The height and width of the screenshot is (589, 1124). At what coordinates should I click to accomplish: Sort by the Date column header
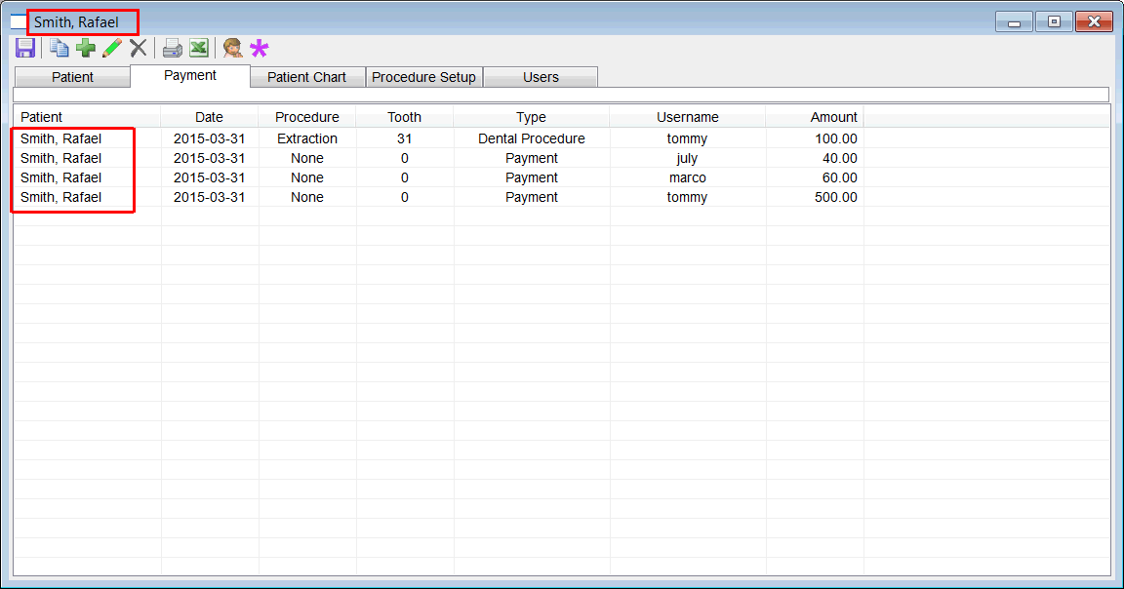[x=210, y=117]
